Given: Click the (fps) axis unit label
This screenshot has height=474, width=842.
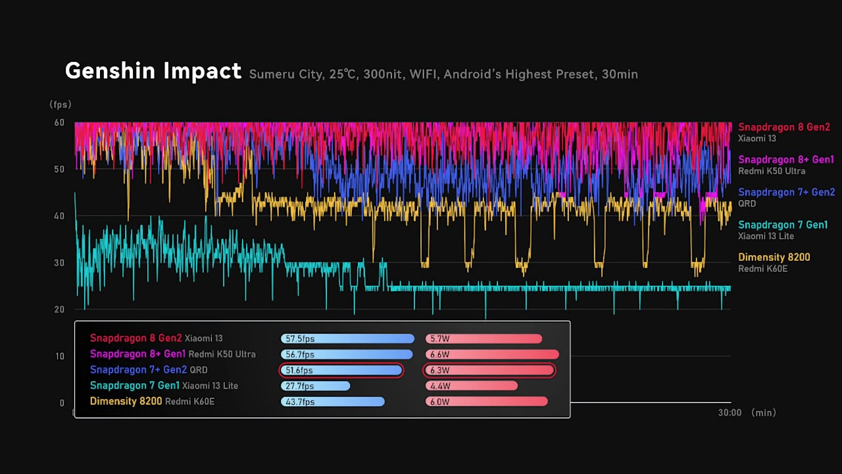Looking at the screenshot, I should pos(60,105).
